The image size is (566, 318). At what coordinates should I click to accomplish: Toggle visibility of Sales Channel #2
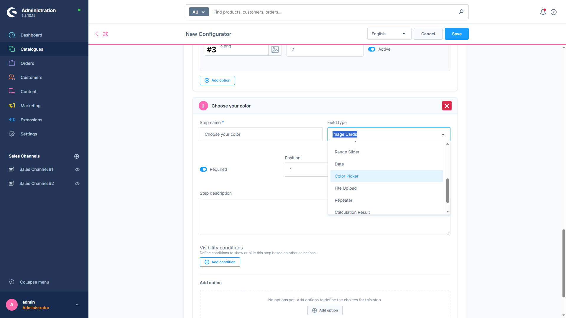click(77, 184)
